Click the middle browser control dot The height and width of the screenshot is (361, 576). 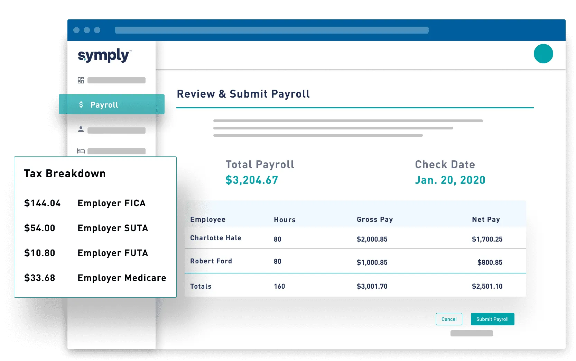click(x=87, y=30)
